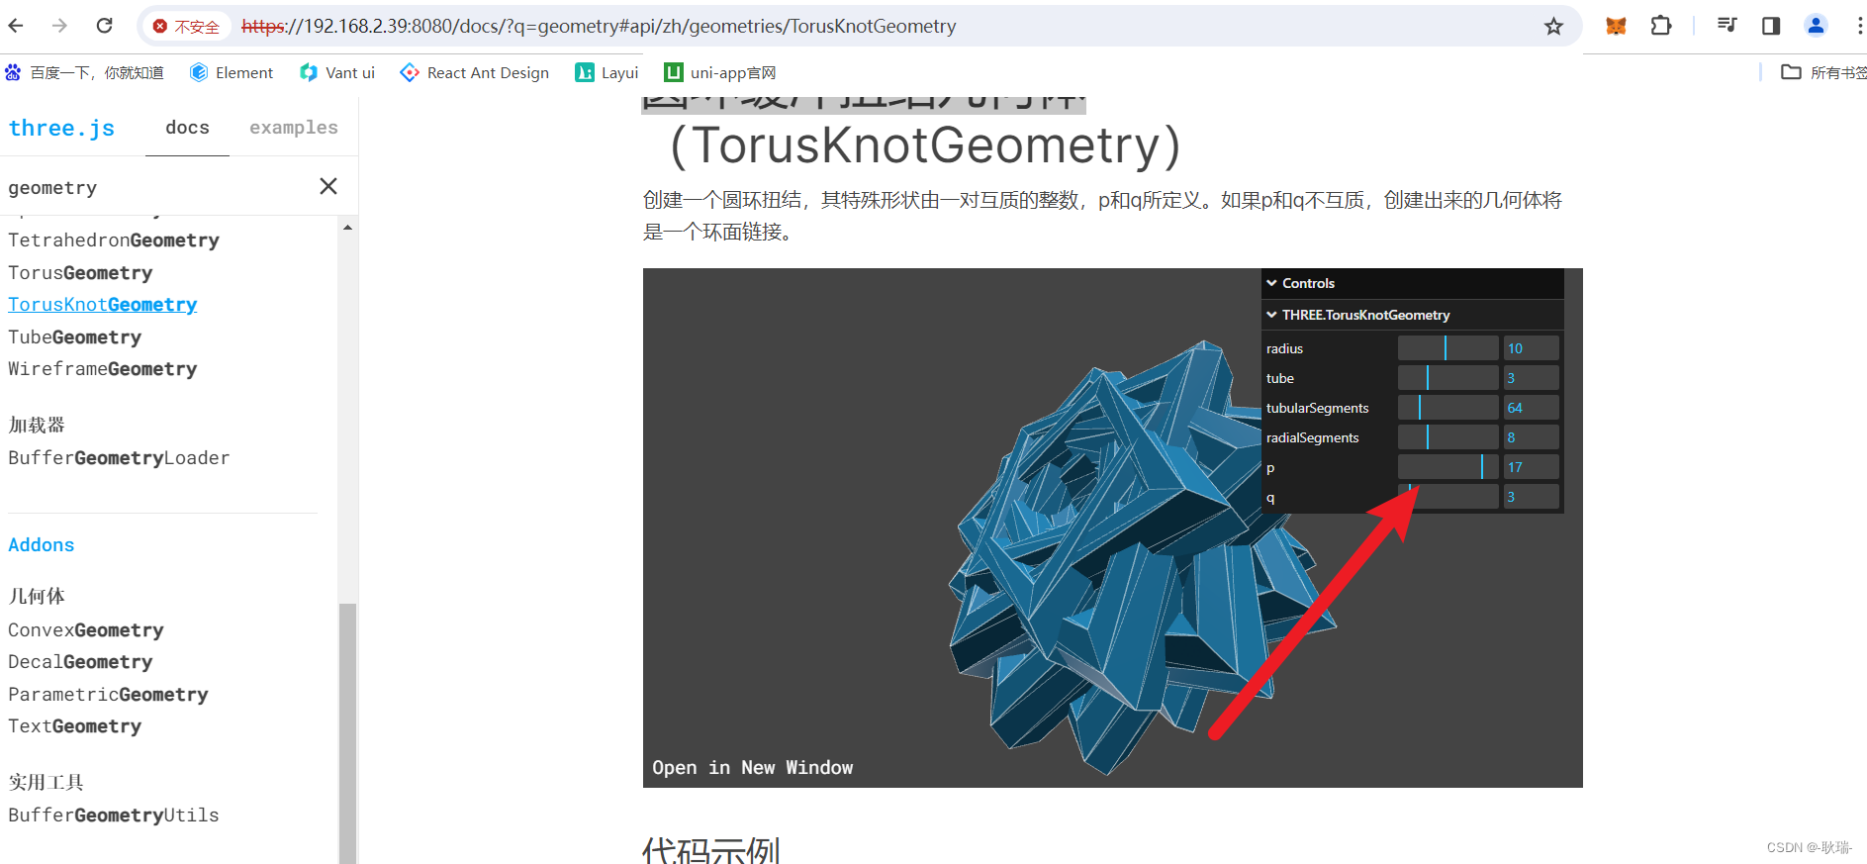Toggle the browser side panel icon
The width and height of the screenshot is (1867, 864).
(x=1771, y=26)
